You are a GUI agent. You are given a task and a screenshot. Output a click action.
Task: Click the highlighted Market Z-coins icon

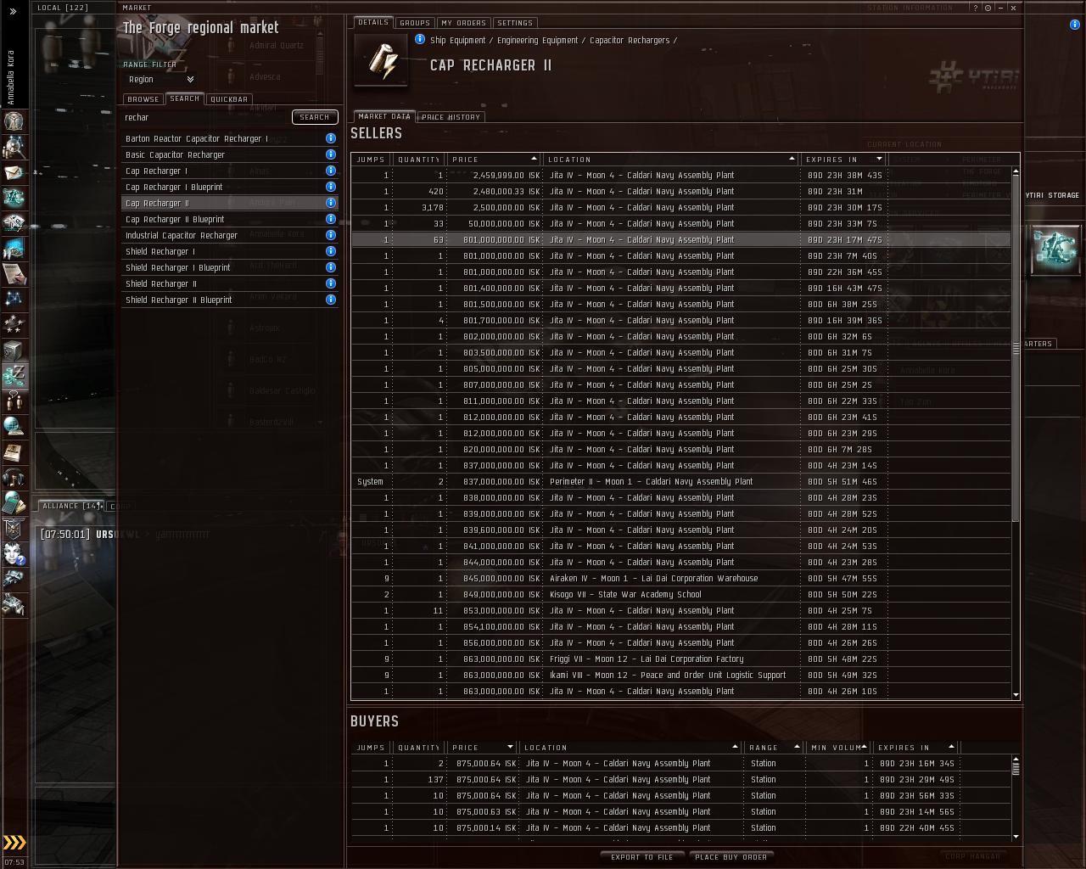point(14,376)
